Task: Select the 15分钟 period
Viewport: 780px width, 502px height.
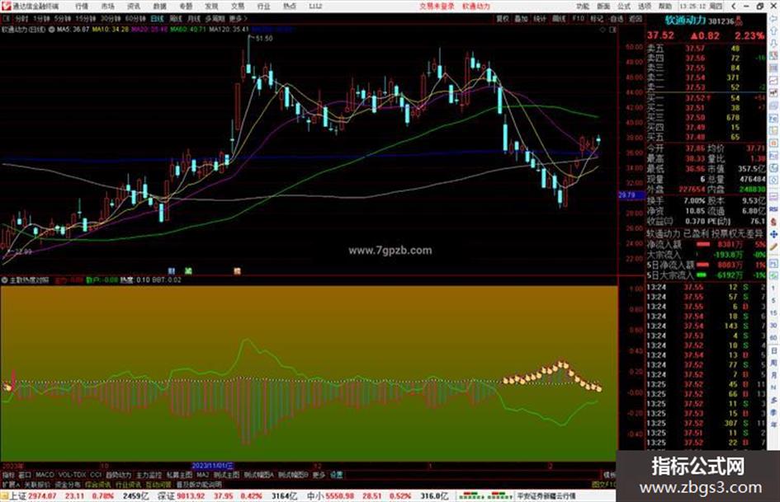Action: [x=86, y=18]
